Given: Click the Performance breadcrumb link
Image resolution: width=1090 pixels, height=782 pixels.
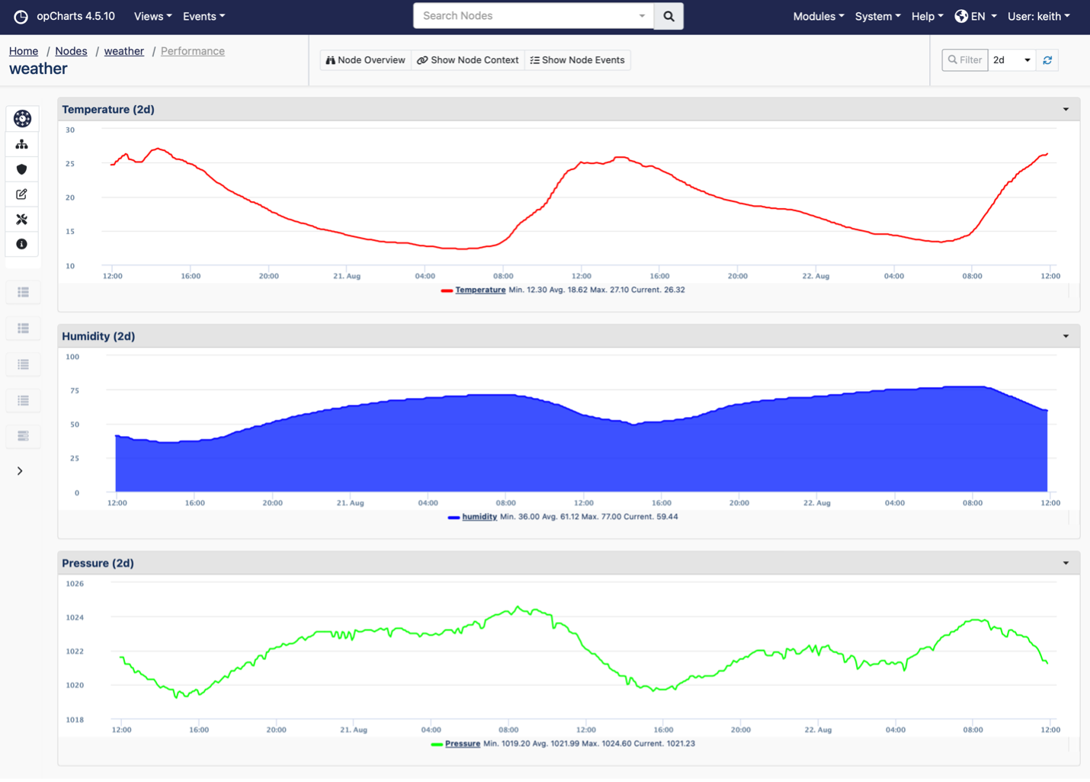Looking at the screenshot, I should [x=193, y=51].
